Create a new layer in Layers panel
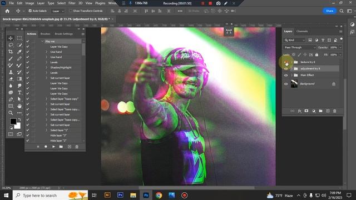 coord(328,111)
